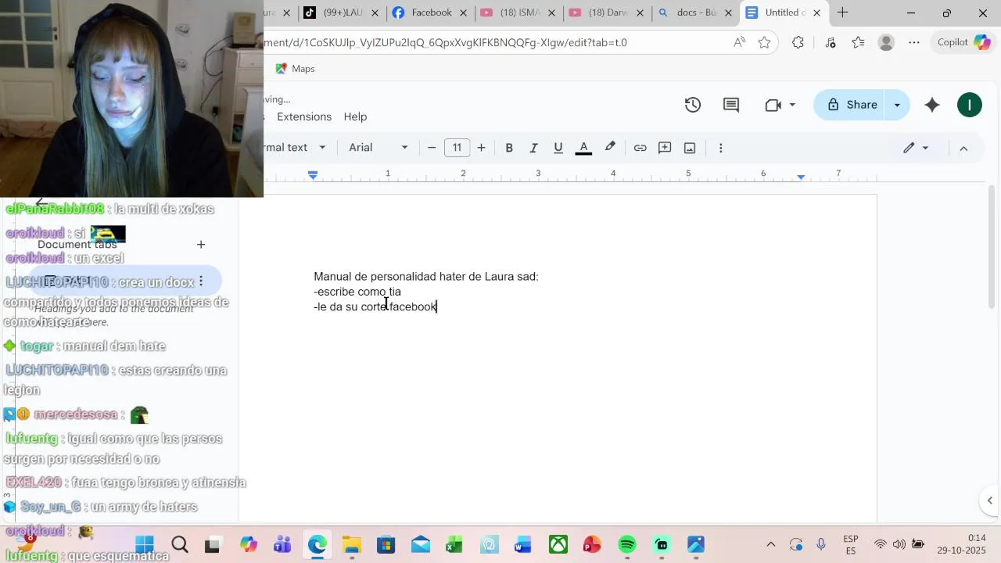Open the three-dot more toolbar options

[721, 148]
